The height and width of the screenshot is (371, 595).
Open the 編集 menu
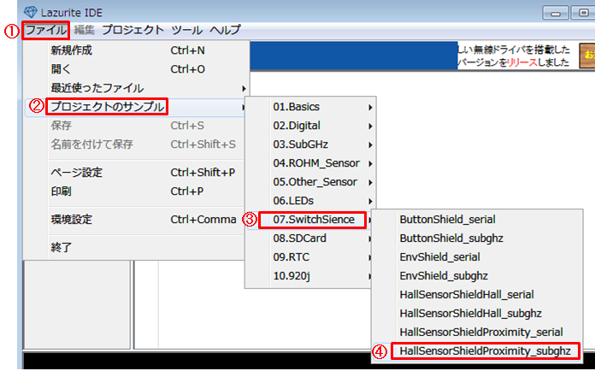click(x=84, y=30)
